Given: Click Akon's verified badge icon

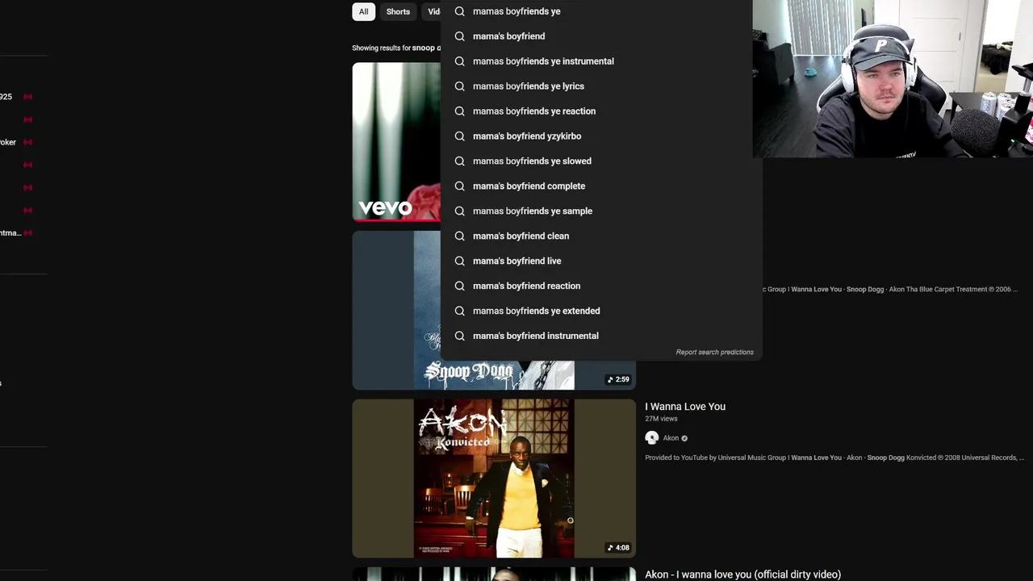Looking at the screenshot, I should [x=684, y=438].
